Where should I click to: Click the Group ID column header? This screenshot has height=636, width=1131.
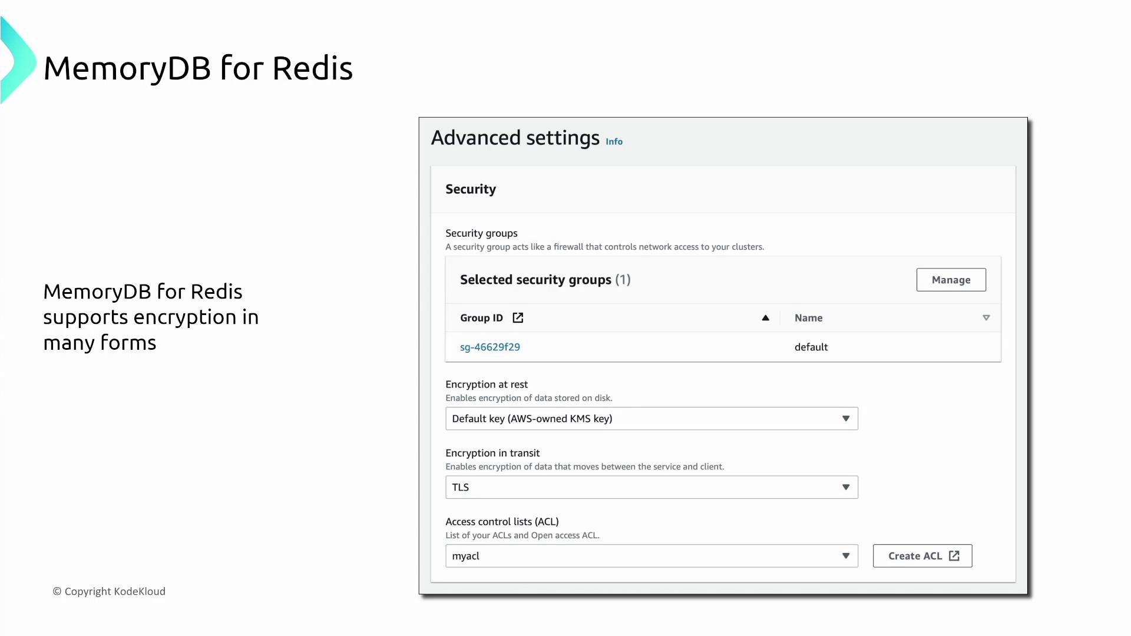[x=481, y=318]
